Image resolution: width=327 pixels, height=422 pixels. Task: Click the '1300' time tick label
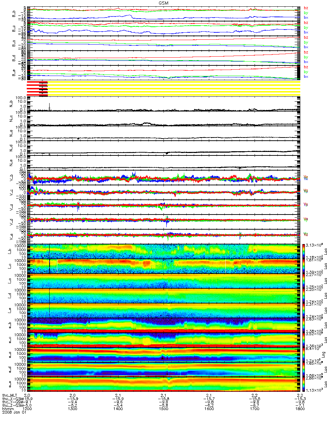pos(73,409)
